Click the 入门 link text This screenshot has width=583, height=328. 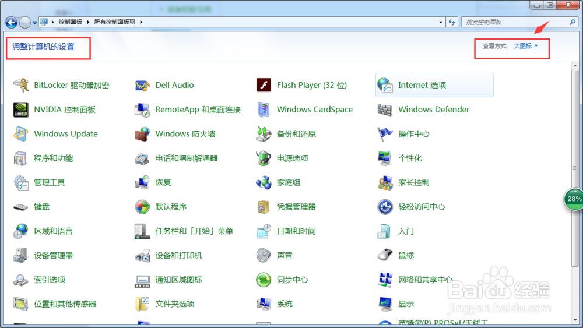tap(406, 231)
